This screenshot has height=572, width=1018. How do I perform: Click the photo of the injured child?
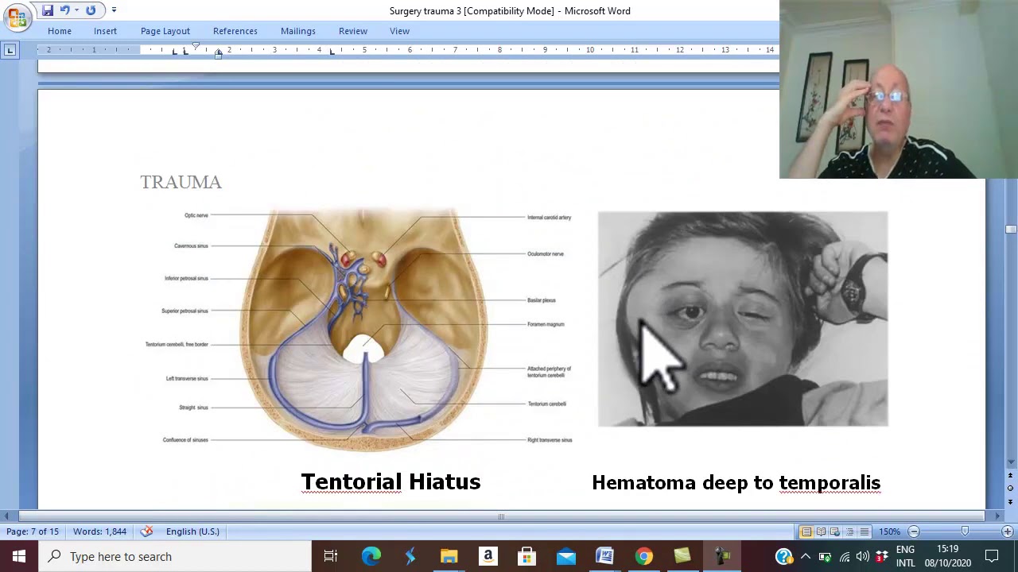[743, 319]
